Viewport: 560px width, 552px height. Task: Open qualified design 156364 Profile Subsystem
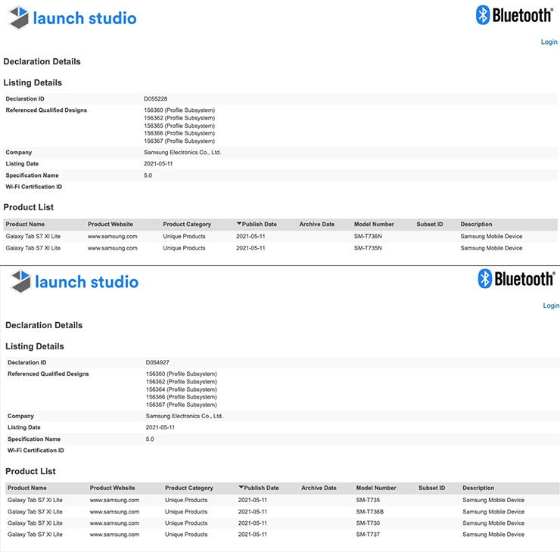click(x=181, y=389)
